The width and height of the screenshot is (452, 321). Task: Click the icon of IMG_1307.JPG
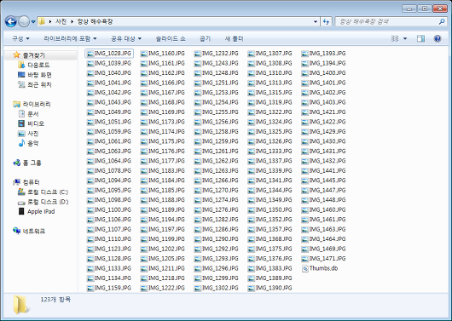252,54
